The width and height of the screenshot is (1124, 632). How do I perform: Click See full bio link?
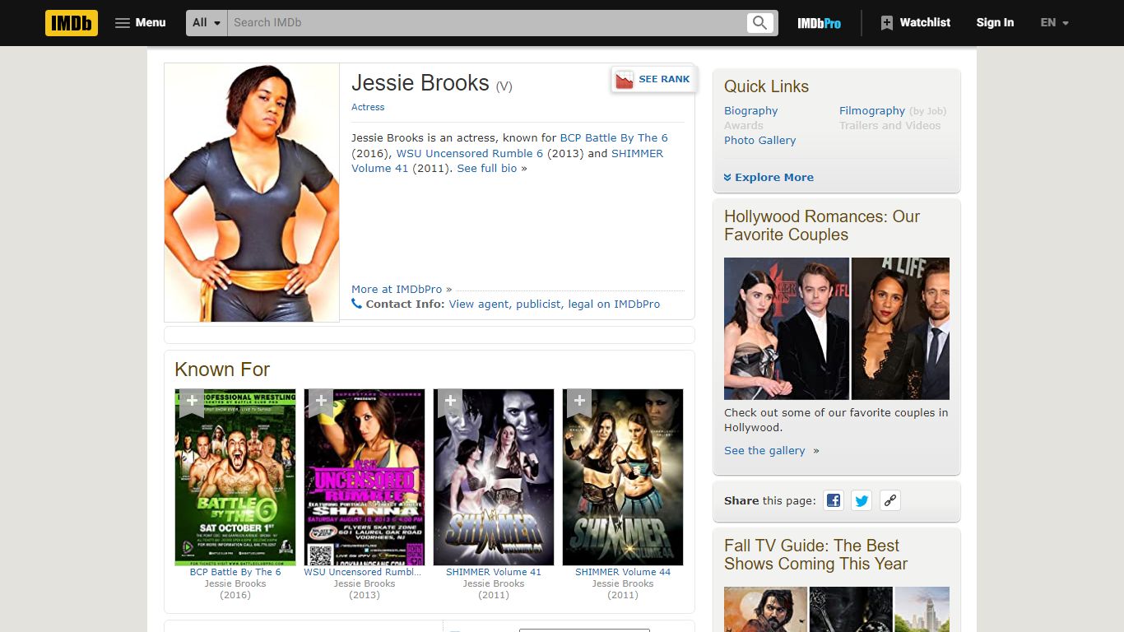(x=487, y=168)
